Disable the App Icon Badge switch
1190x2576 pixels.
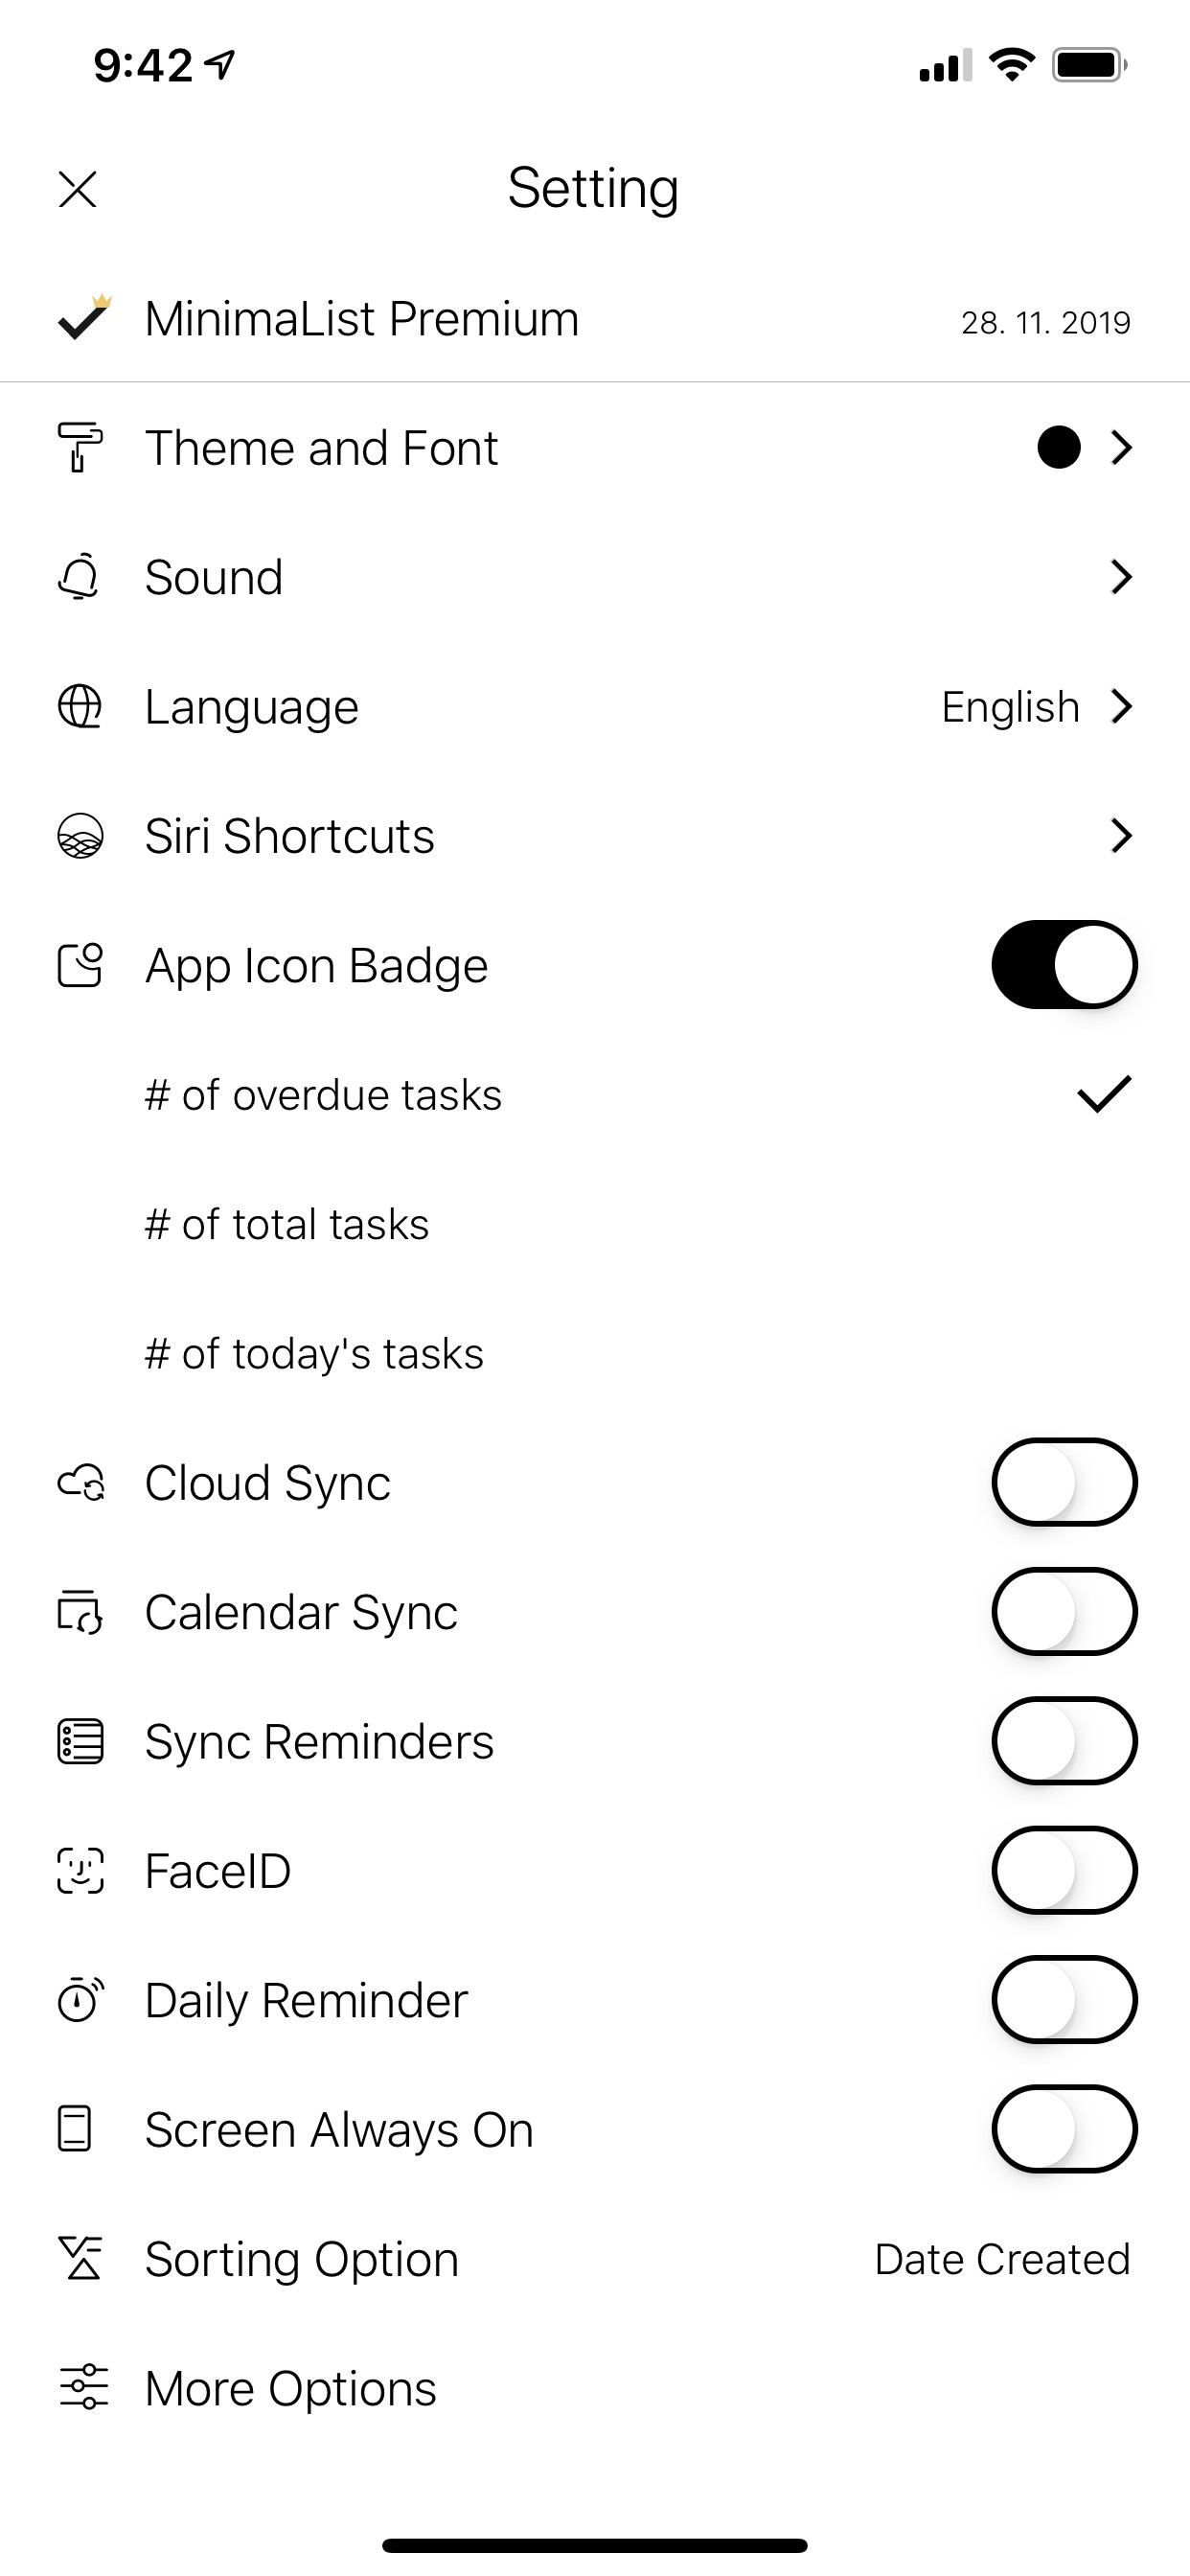pyautogui.click(x=1064, y=965)
